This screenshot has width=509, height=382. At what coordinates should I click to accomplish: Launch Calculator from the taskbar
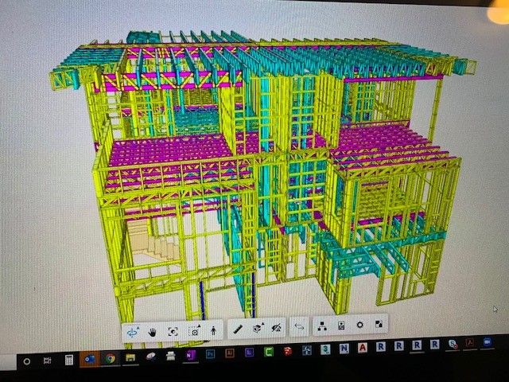(x=69, y=360)
